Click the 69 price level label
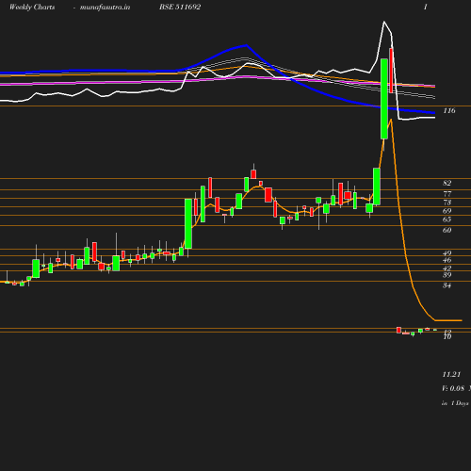The width and height of the screenshot is (471, 471). point(447,211)
